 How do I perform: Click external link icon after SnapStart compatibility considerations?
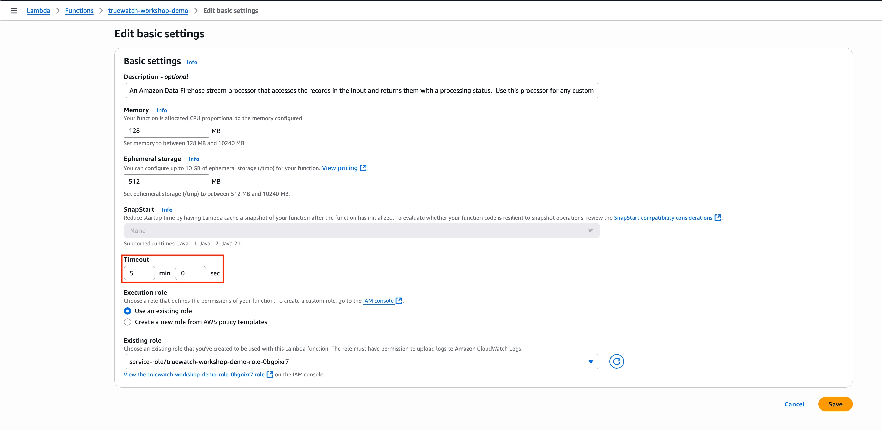718,218
